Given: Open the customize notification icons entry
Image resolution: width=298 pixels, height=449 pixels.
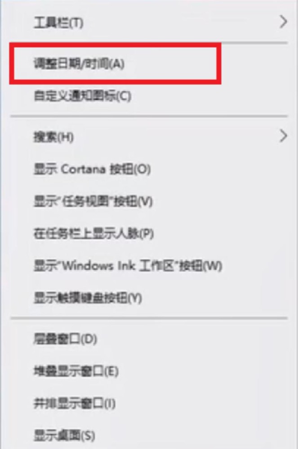Looking at the screenshot, I should pyautogui.click(x=149, y=96).
